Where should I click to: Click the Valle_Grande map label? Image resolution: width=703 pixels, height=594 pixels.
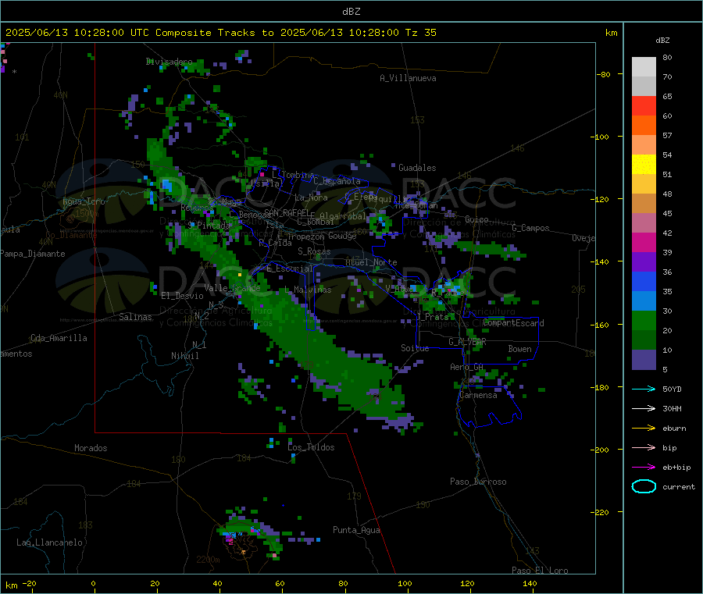(x=232, y=289)
